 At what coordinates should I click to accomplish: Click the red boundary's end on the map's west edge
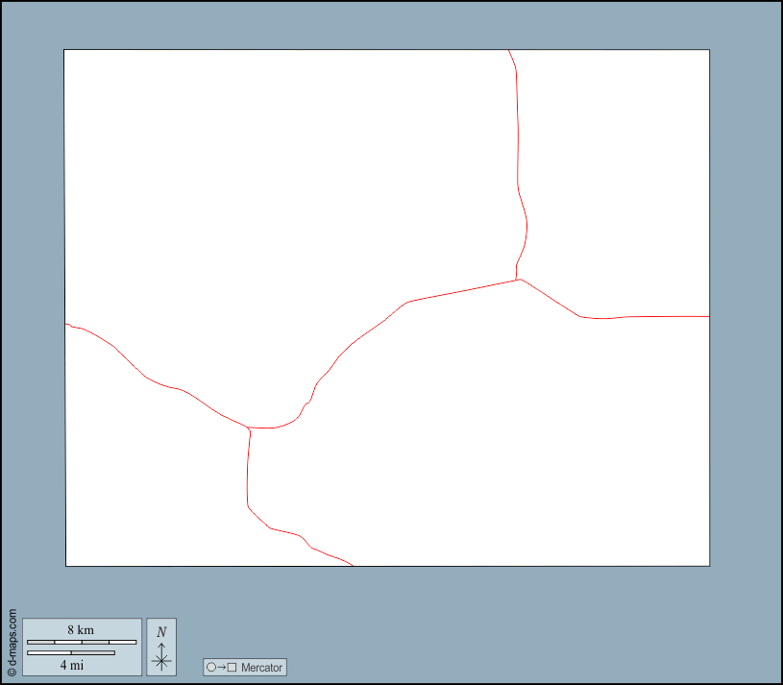65,324
